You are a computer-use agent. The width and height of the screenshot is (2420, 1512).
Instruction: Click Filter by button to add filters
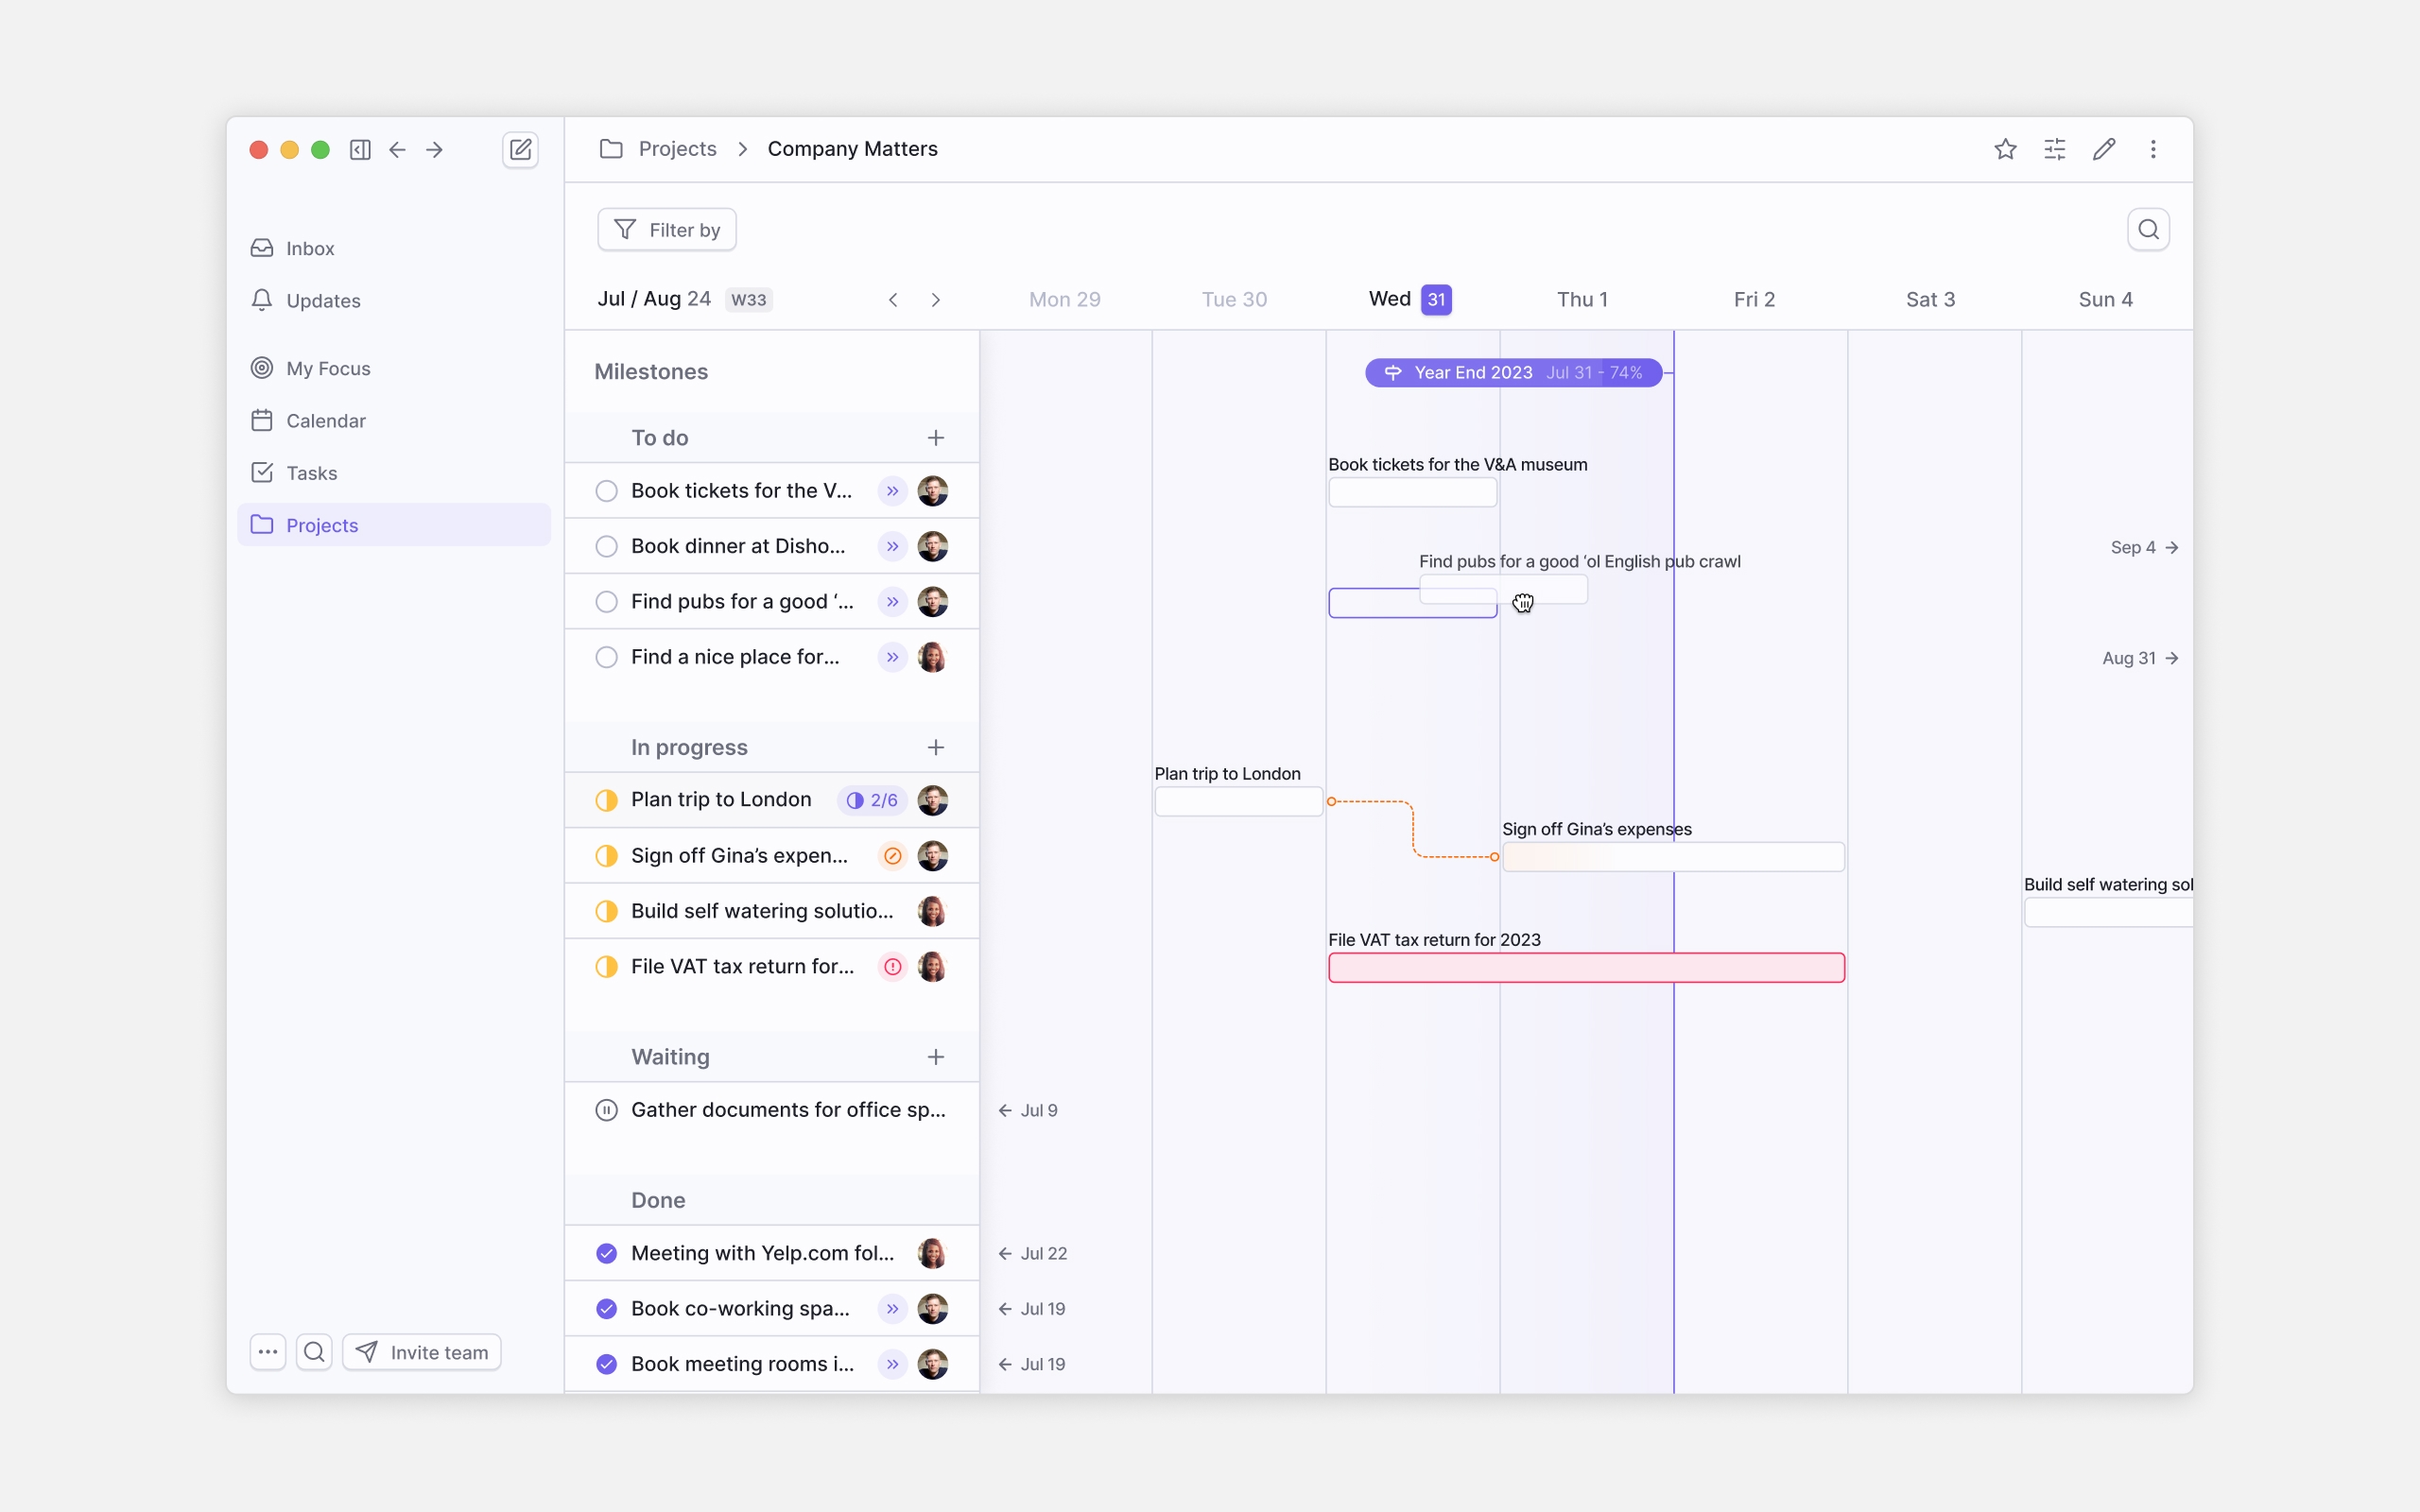[x=667, y=228]
